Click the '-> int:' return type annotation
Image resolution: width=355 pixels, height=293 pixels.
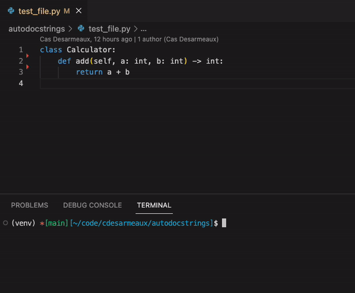pyautogui.click(x=208, y=61)
